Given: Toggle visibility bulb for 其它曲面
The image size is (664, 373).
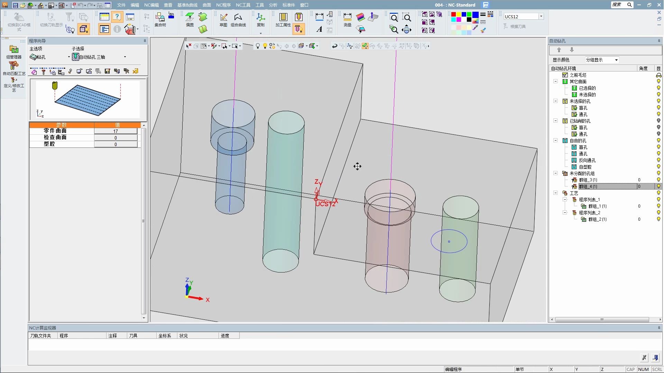Looking at the screenshot, I should 658,82.
